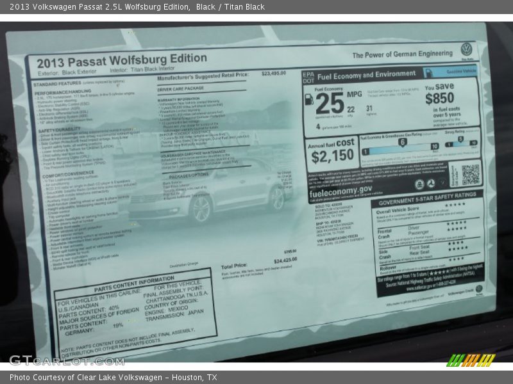Select the DOT emblem beside the EPA seal
The image size is (513, 384).
point(431,183)
